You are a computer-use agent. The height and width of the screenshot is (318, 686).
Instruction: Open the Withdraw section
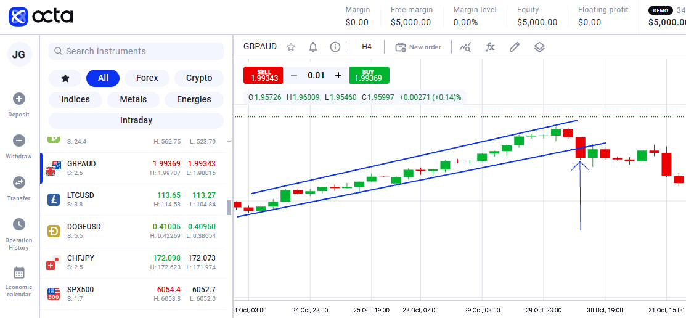pos(19,147)
